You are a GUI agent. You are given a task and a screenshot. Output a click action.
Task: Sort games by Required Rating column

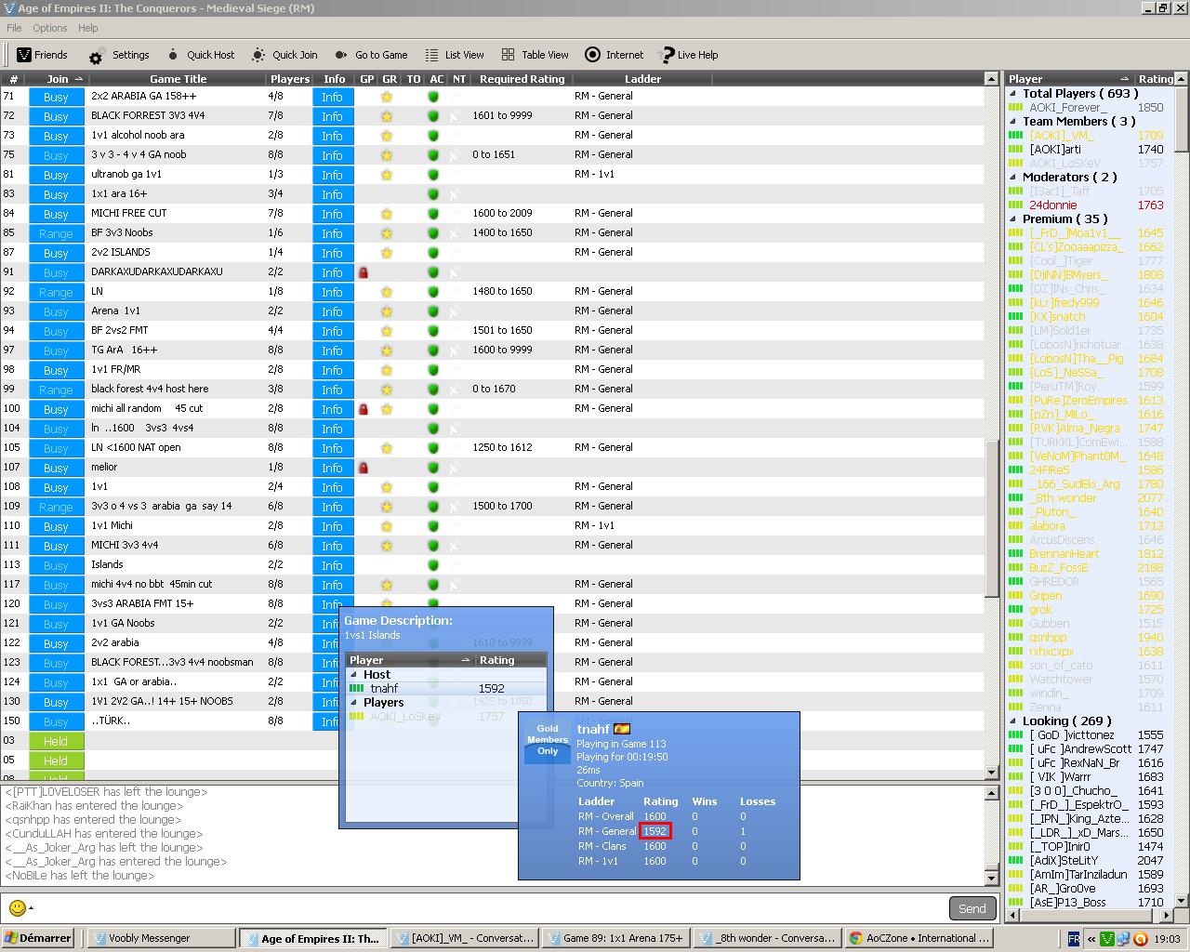[522, 79]
